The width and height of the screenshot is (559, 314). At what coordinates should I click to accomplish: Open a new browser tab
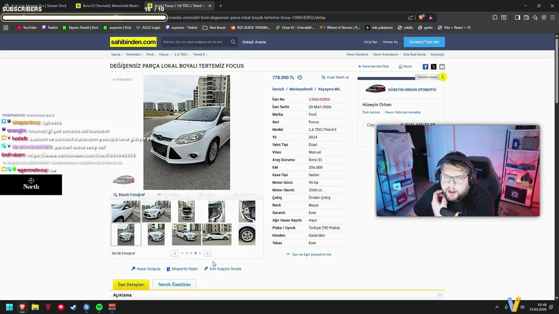pos(221,6)
